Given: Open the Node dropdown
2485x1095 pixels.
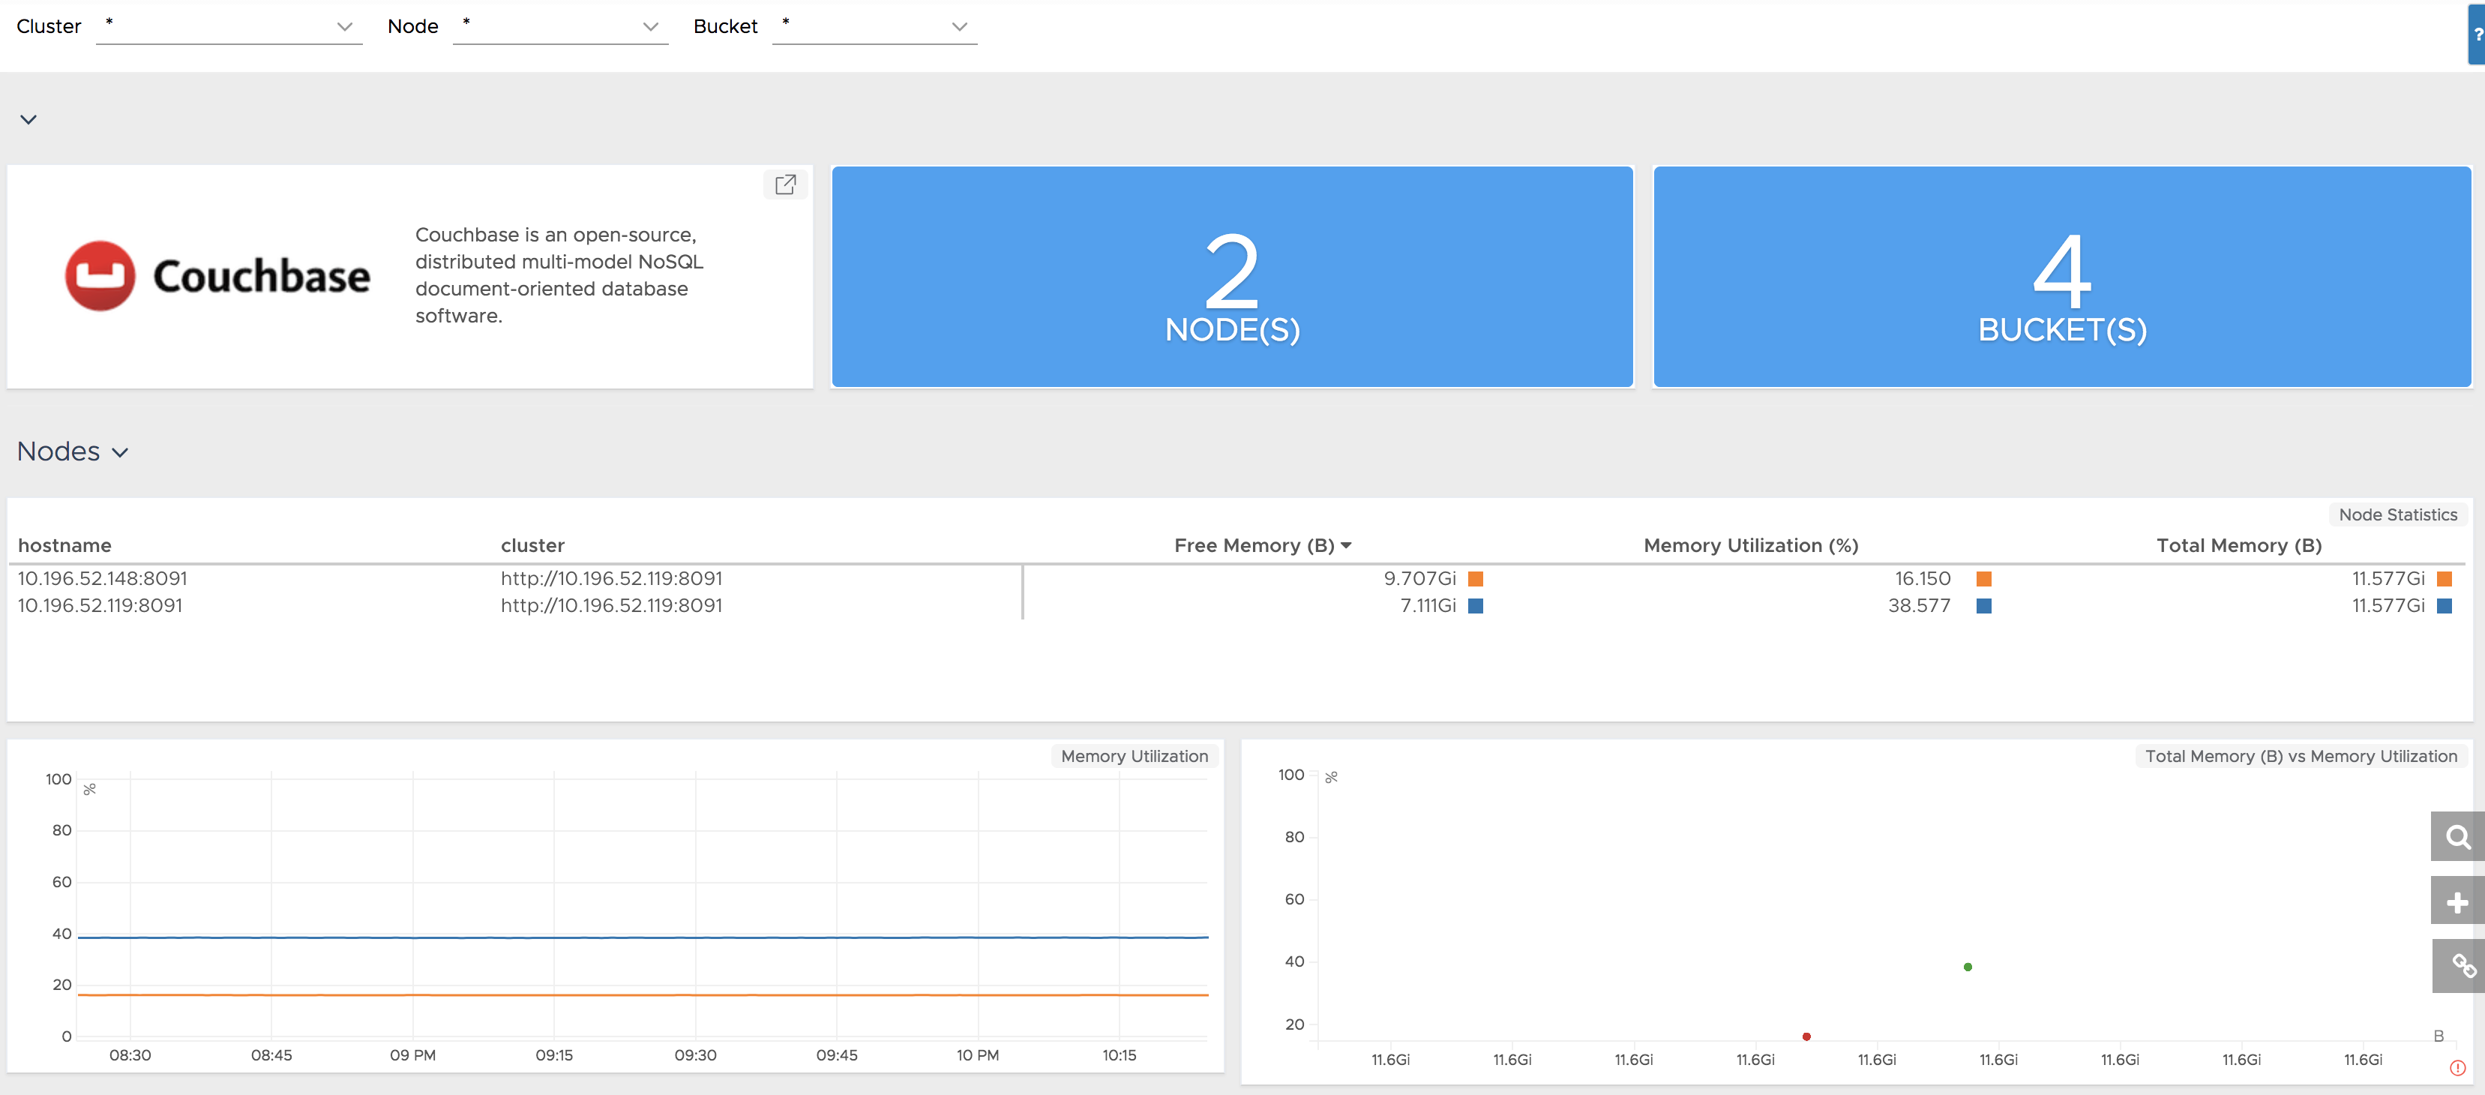Looking at the screenshot, I should [x=559, y=26].
